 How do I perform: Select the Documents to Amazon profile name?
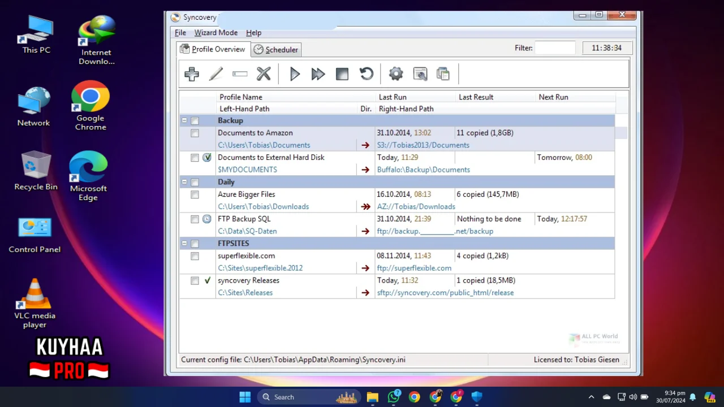pyautogui.click(x=255, y=133)
